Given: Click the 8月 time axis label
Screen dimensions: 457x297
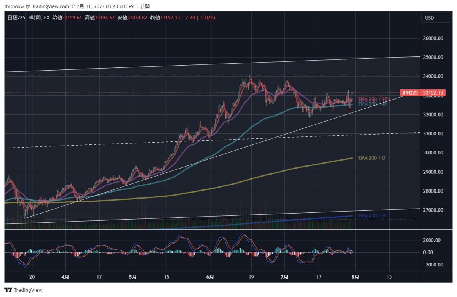Looking at the screenshot, I should (355, 277).
